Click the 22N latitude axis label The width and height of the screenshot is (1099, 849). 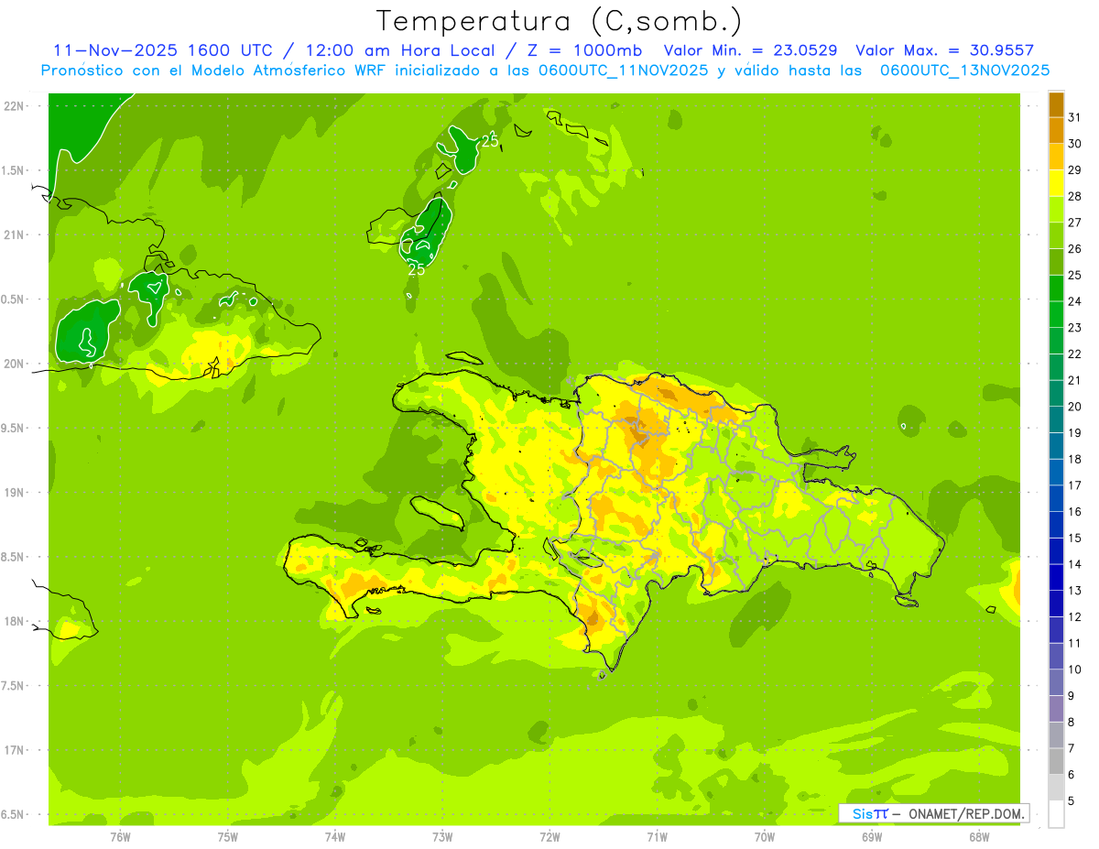pyautogui.click(x=14, y=106)
